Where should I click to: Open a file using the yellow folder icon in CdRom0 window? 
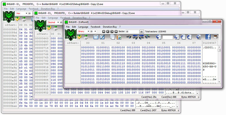click(79, 37)
